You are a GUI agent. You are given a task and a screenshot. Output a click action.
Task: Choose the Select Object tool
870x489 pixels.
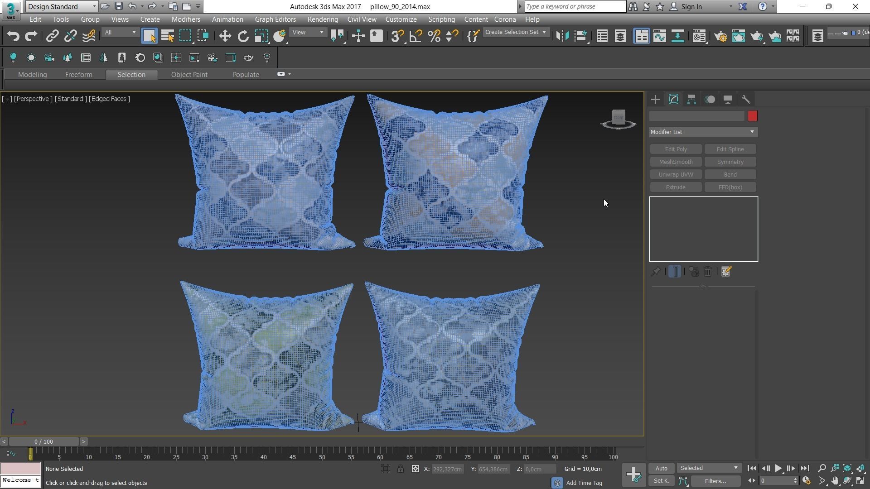149,36
